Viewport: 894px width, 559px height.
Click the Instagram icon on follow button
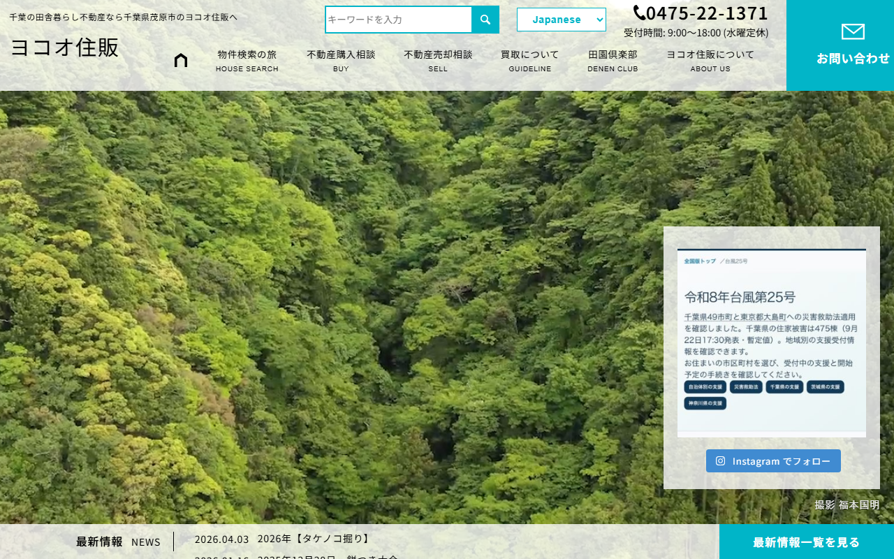721,461
